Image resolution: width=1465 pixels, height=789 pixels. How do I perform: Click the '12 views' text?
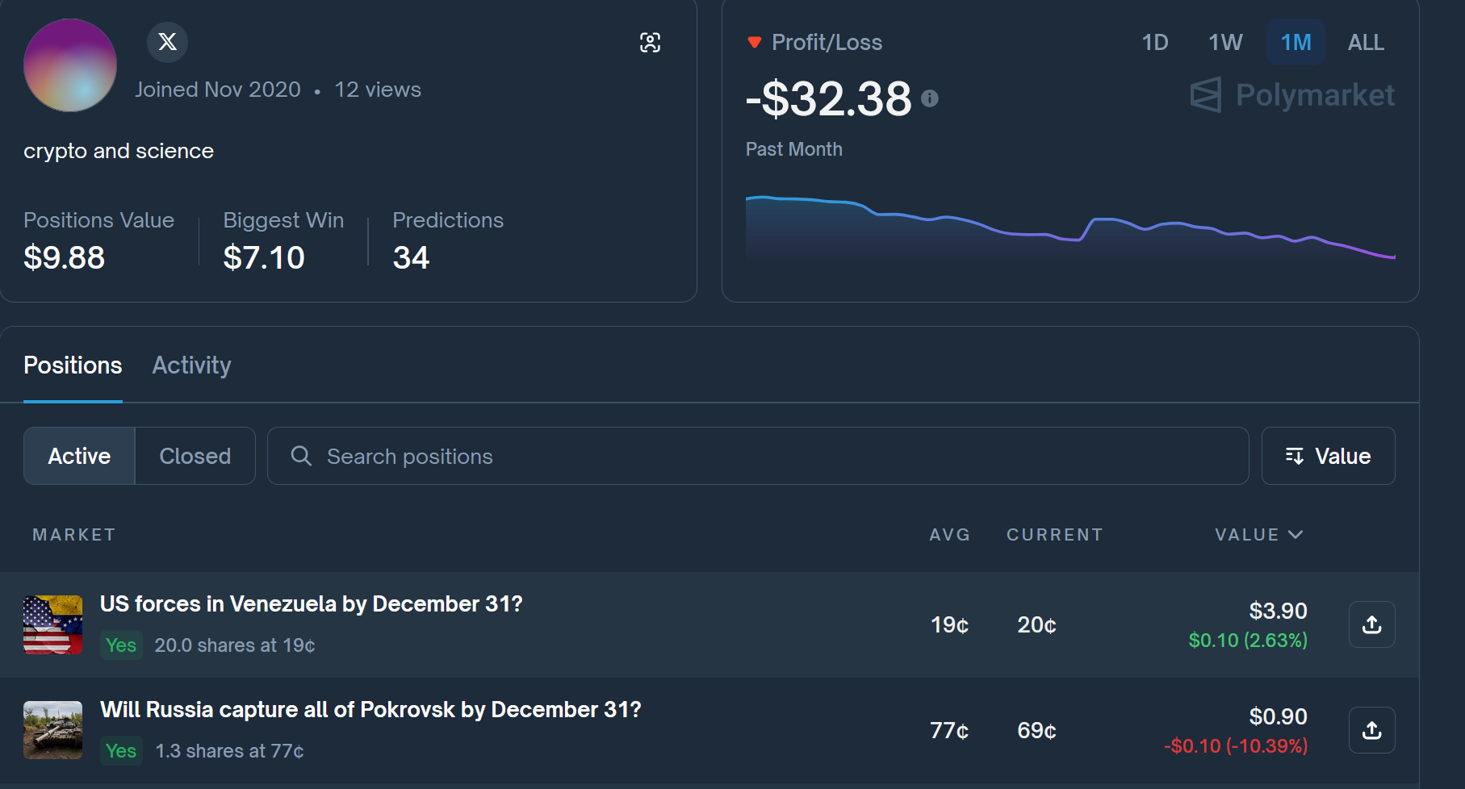click(378, 90)
